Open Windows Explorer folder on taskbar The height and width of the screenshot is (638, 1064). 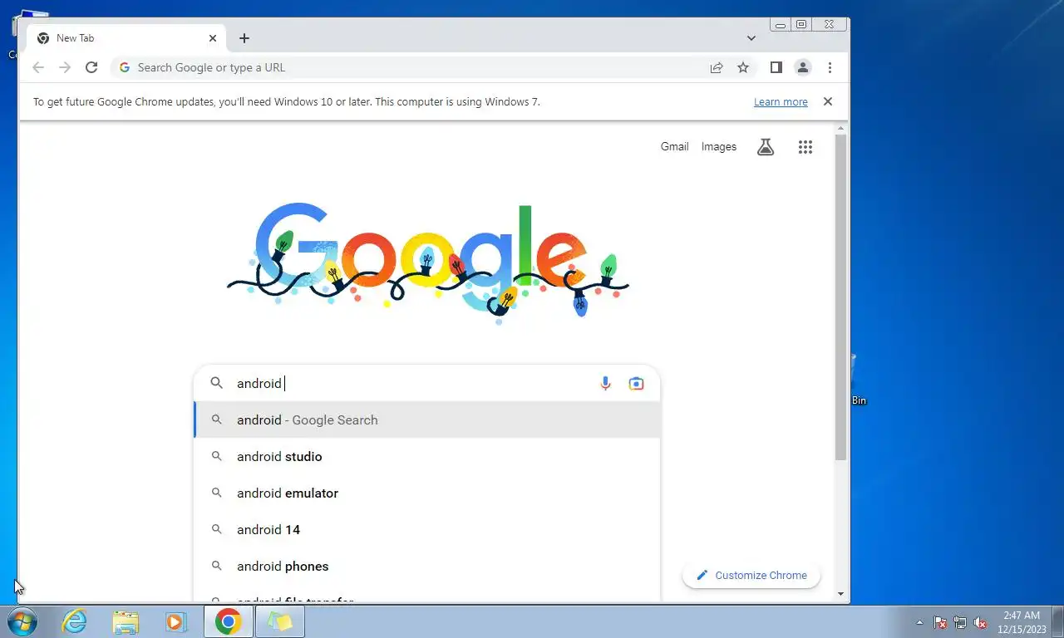[x=126, y=621]
